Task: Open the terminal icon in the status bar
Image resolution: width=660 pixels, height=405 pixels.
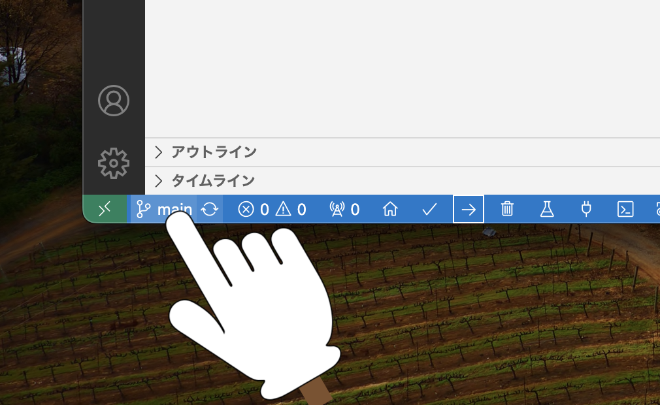Action: [x=625, y=209]
